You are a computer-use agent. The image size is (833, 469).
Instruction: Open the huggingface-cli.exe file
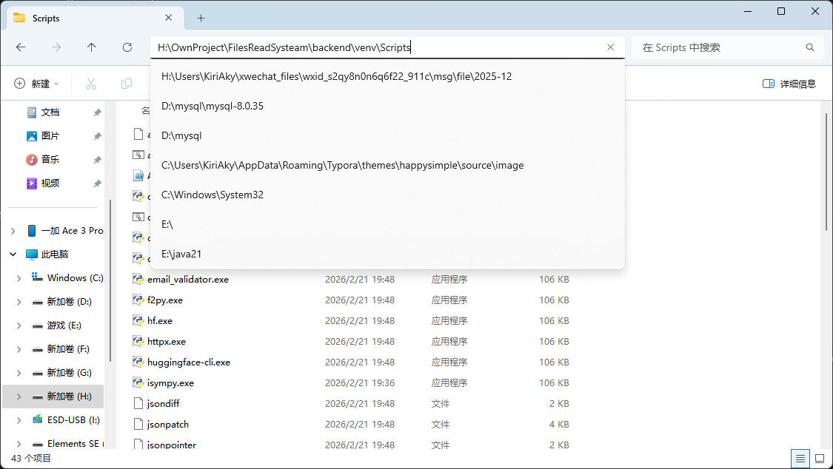click(x=188, y=362)
